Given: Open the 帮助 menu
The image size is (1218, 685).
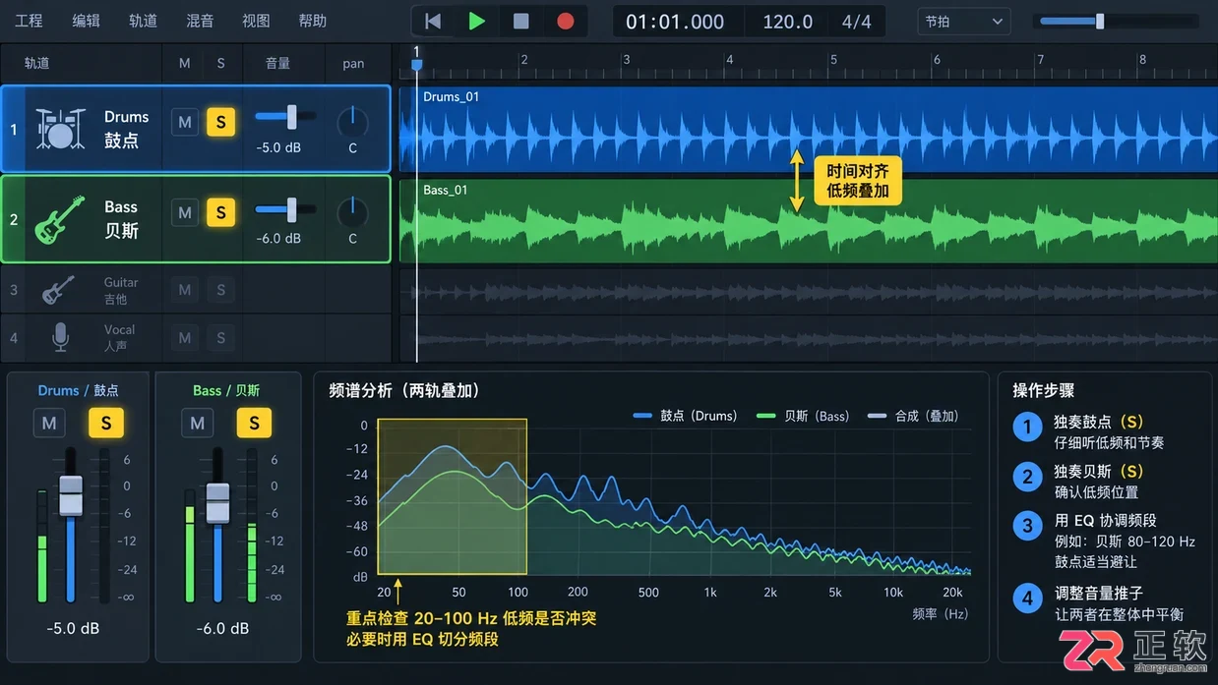Looking at the screenshot, I should [313, 21].
